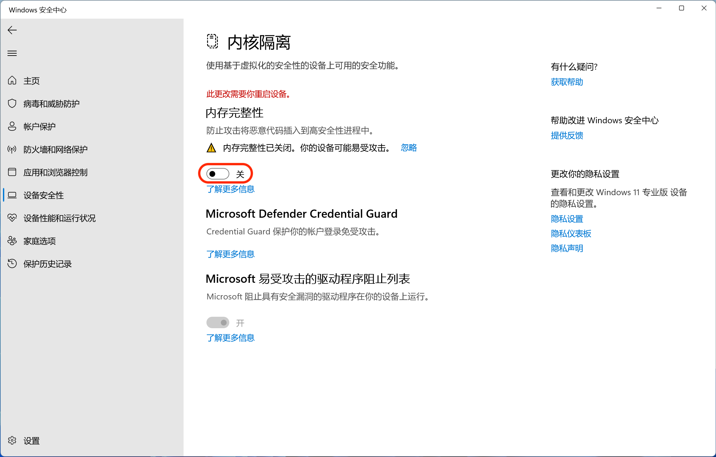Click the firewall network antenna icon
716x457 pixels.
(12, 149)
